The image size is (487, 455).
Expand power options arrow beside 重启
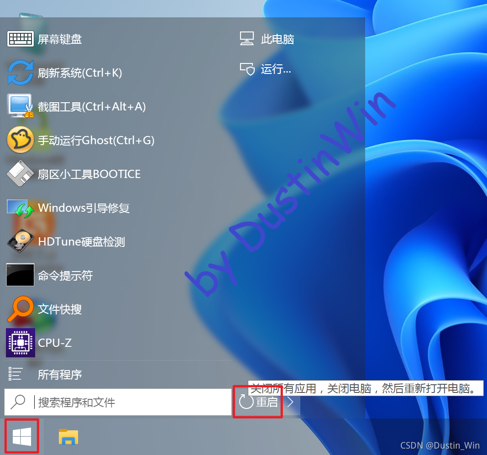coord(291,402)
